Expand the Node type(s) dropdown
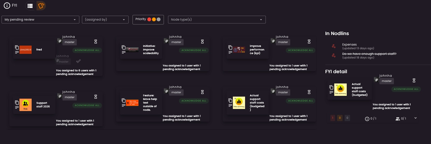The width and height of the screenshot is (431, 144). point(217,20)
